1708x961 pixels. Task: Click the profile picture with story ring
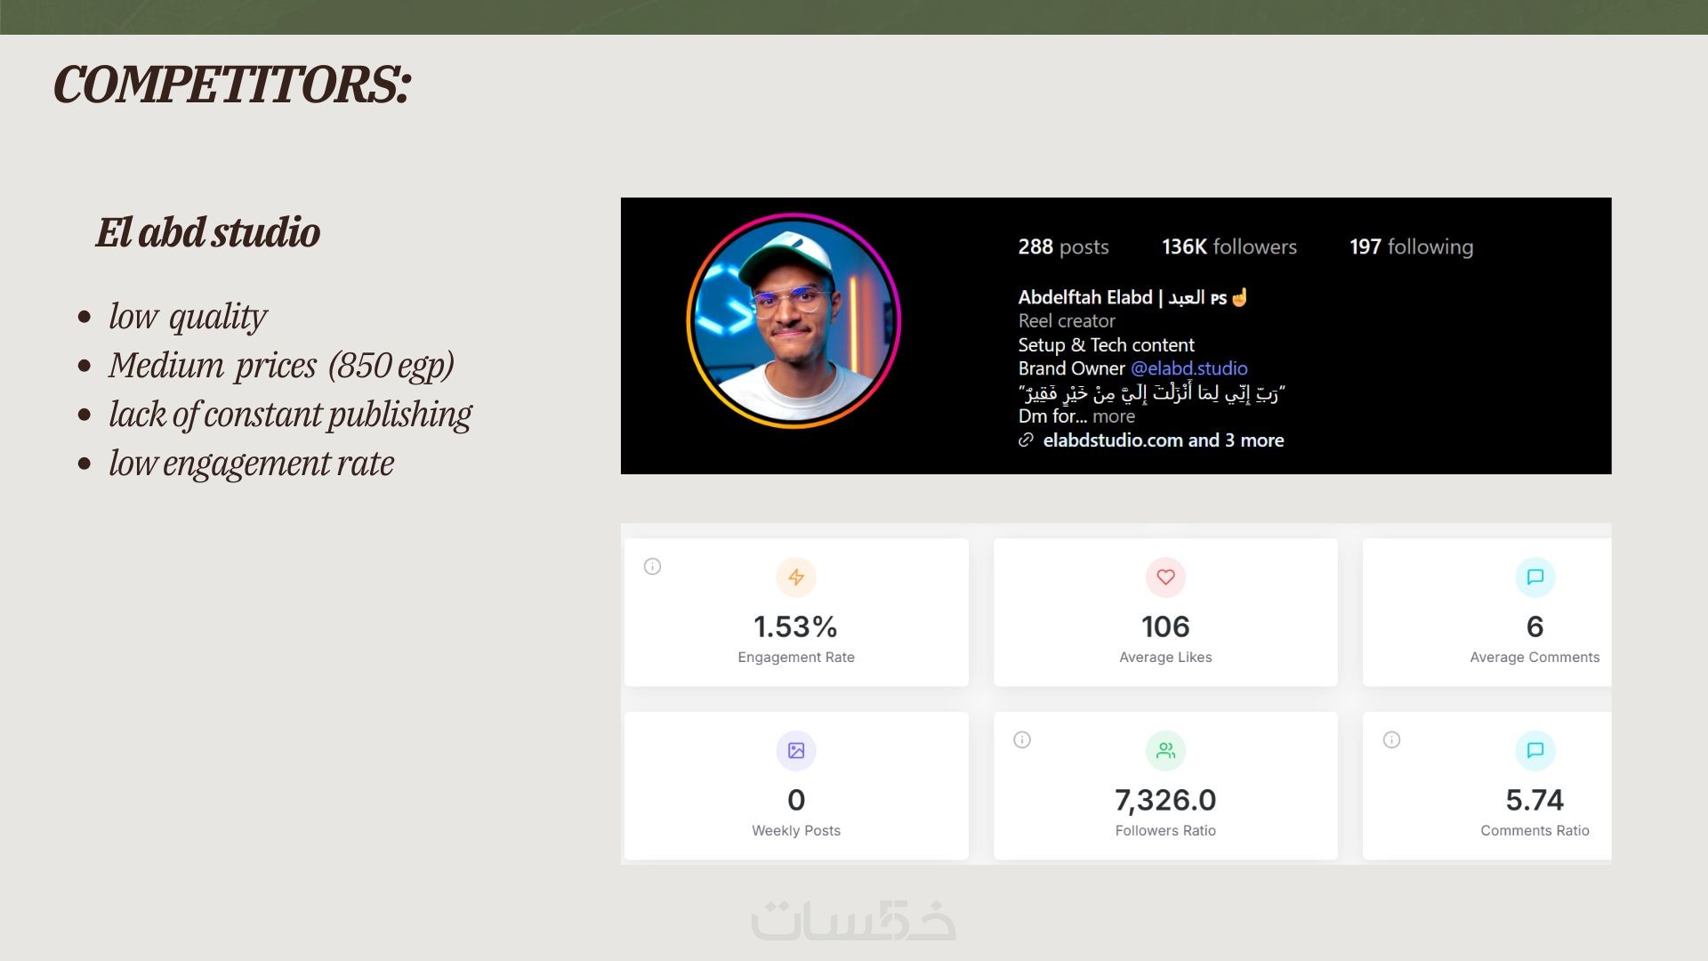point(794,320)
